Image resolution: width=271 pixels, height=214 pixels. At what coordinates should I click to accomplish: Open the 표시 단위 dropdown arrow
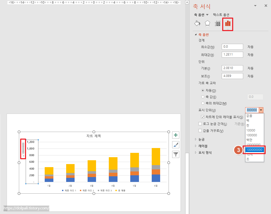[261, 110]
